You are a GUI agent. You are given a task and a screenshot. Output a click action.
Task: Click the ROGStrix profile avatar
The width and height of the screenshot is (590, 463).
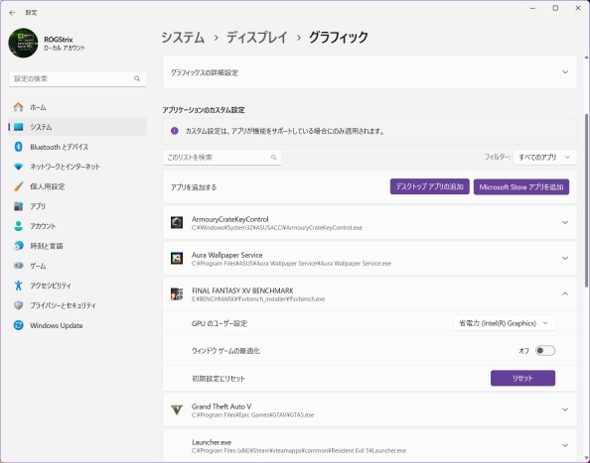click(23, 43)
